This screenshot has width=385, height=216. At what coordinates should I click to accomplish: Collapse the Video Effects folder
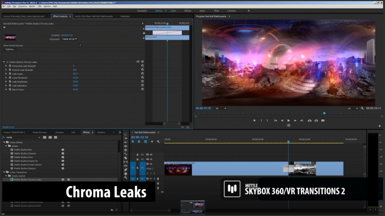(4, 142)
